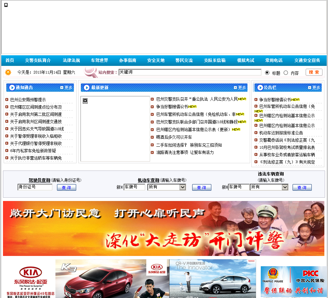The height and width of the screenshot is (298, 328).
Task: Click the play icon in 最新更新 header
Action: pyautogui.click(x=87, y=88)
